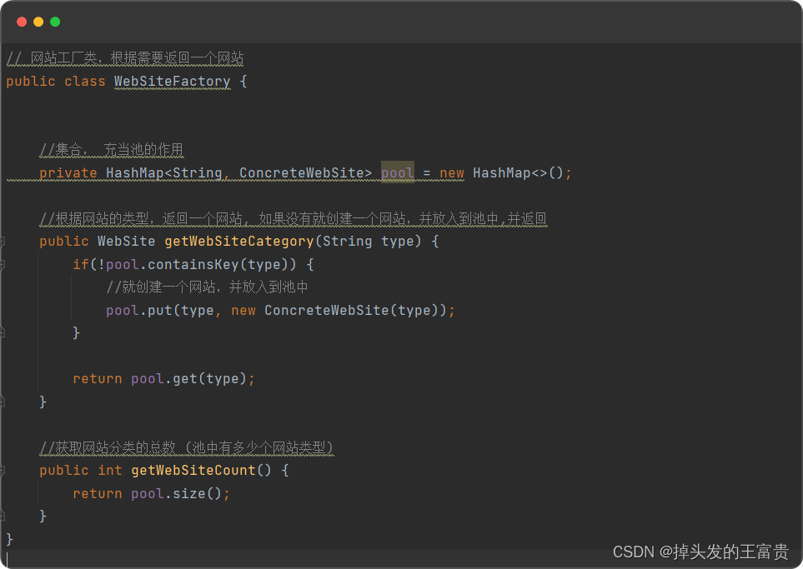Click the method name "getWebSiteCount"
Image resolution: width=803 pixels, height=569 pixels.
[193, 470]
